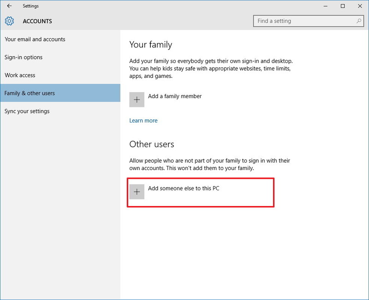Go to Sync your settings

click(x=60, y=111)
